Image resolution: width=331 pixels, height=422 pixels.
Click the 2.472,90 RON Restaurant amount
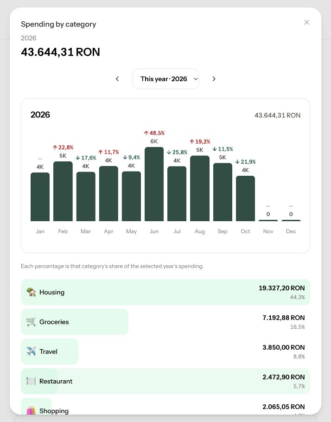point(284,377)
